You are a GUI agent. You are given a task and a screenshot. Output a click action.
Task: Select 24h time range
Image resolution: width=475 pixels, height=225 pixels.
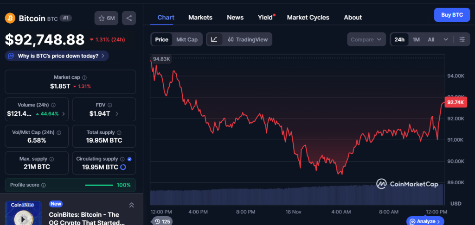(x=399, y=39)
